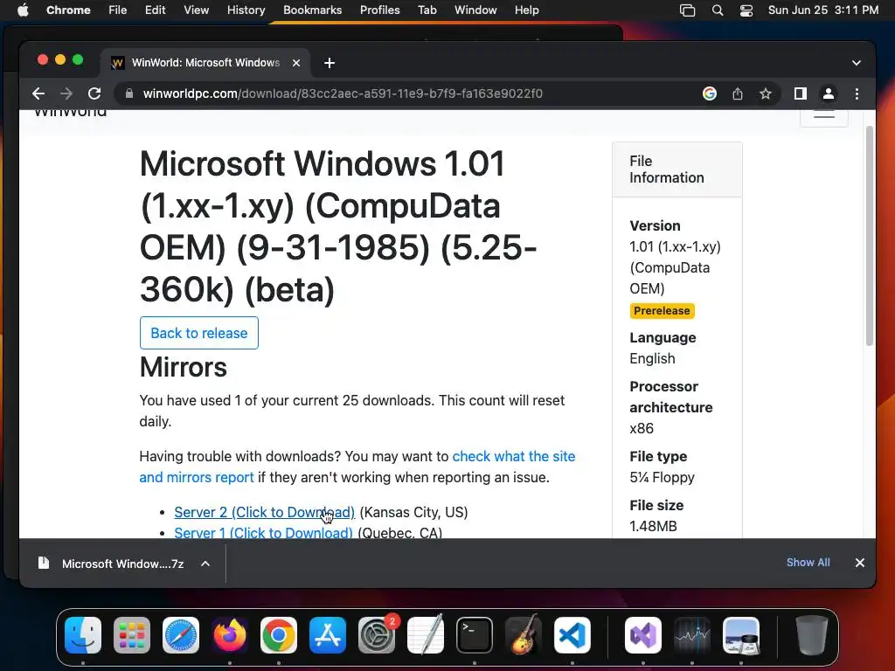Click the browser Back arrow

click(38, 93)
